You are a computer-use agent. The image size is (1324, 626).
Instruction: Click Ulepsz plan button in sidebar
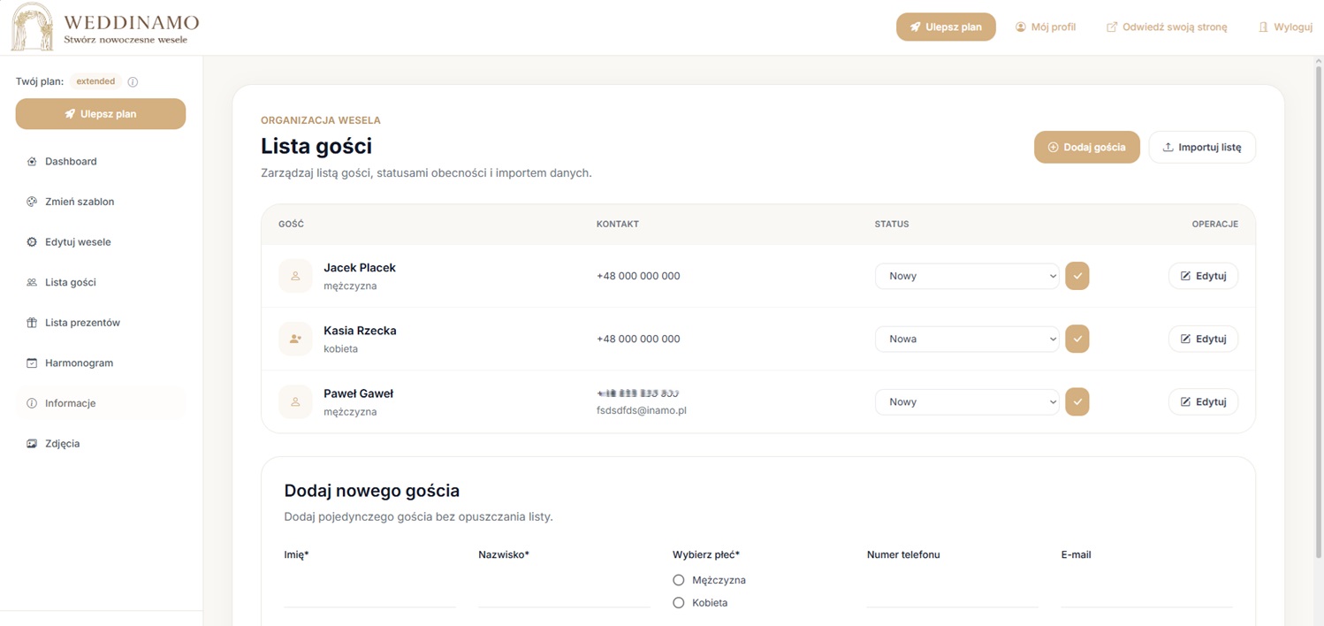[x=101, y=114]
